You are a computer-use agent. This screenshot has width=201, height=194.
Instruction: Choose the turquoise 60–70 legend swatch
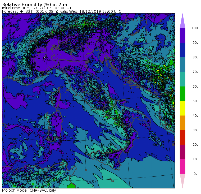pyautogui.click(x=182, y=79)
